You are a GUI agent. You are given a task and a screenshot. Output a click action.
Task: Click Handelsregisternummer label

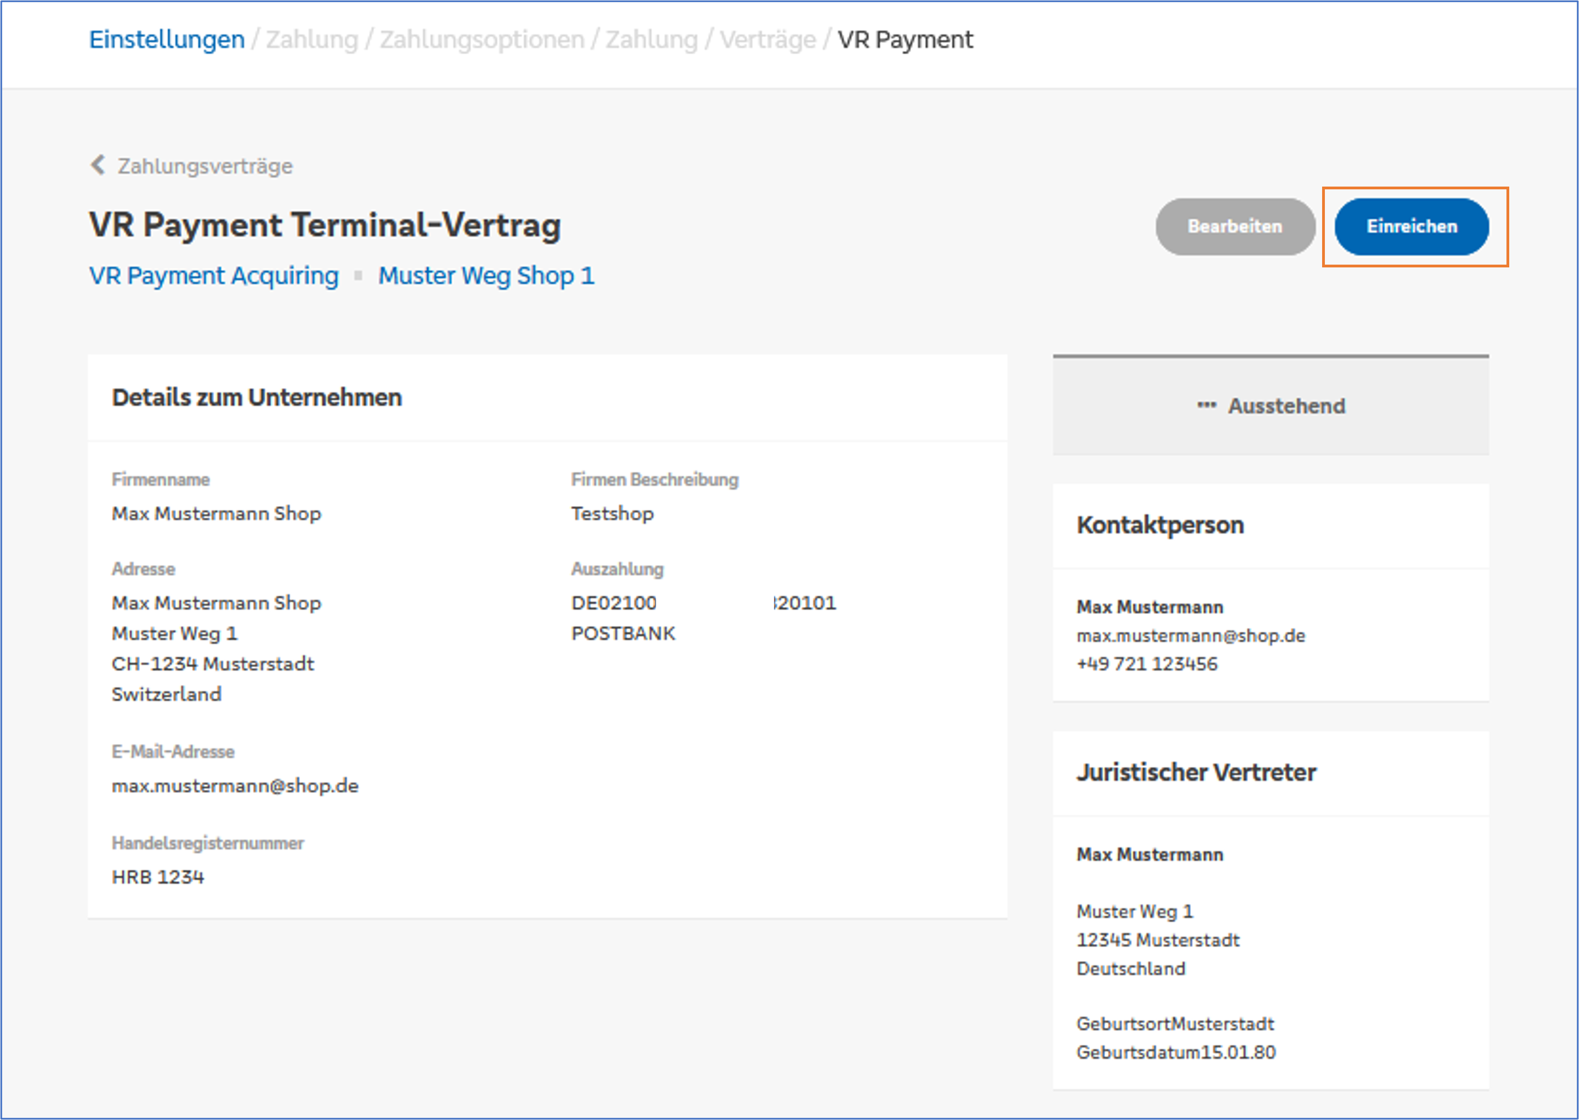click(208, 843)
